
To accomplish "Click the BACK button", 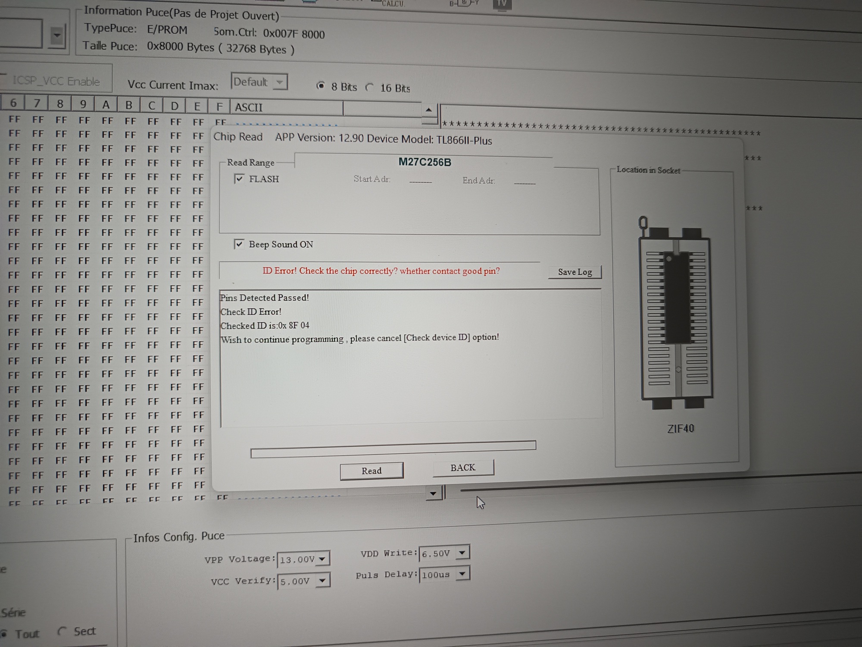I will 463,468.
